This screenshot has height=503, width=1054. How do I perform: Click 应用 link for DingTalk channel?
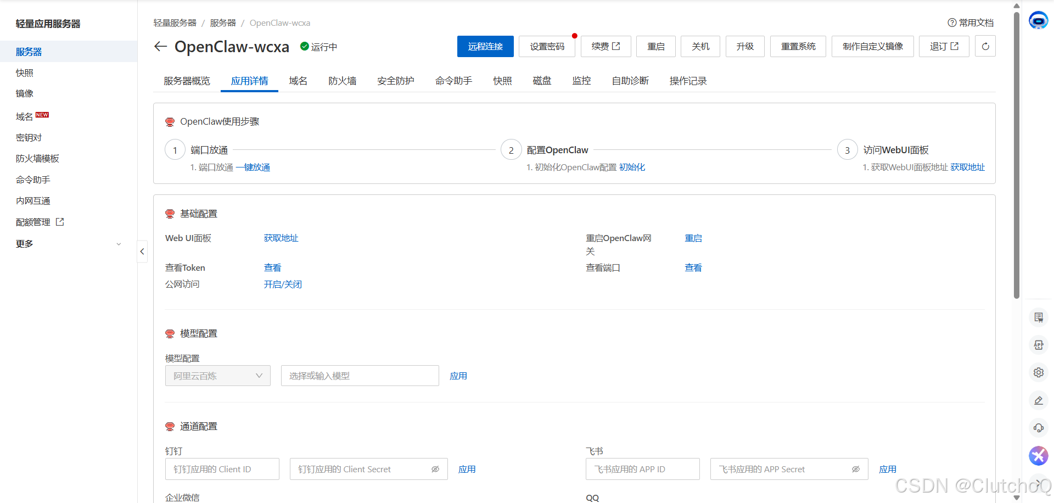[x=467, y=469]
